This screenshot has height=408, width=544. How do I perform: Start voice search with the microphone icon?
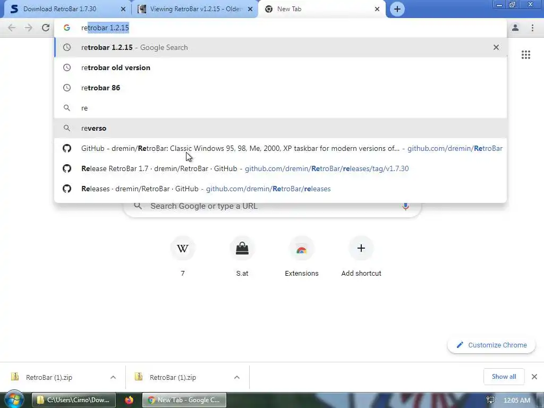click(405, 206)
